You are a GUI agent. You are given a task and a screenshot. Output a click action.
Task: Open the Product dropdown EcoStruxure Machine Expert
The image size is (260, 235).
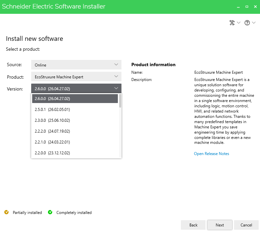click(76, 77)
